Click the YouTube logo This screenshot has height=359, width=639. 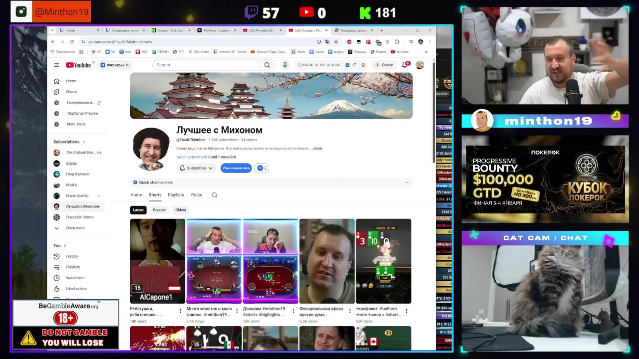(x=78, y=65)
